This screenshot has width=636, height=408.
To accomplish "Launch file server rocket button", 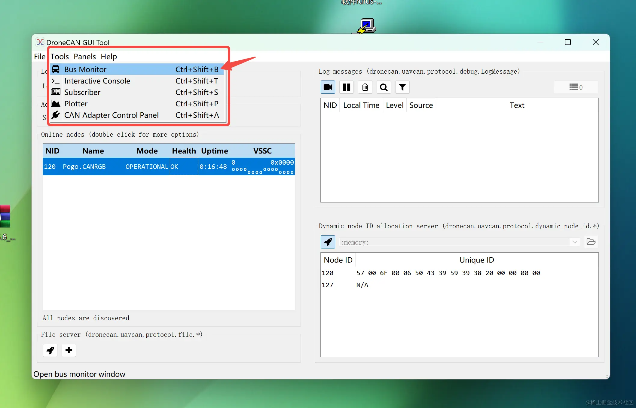I will click(50, 350).
